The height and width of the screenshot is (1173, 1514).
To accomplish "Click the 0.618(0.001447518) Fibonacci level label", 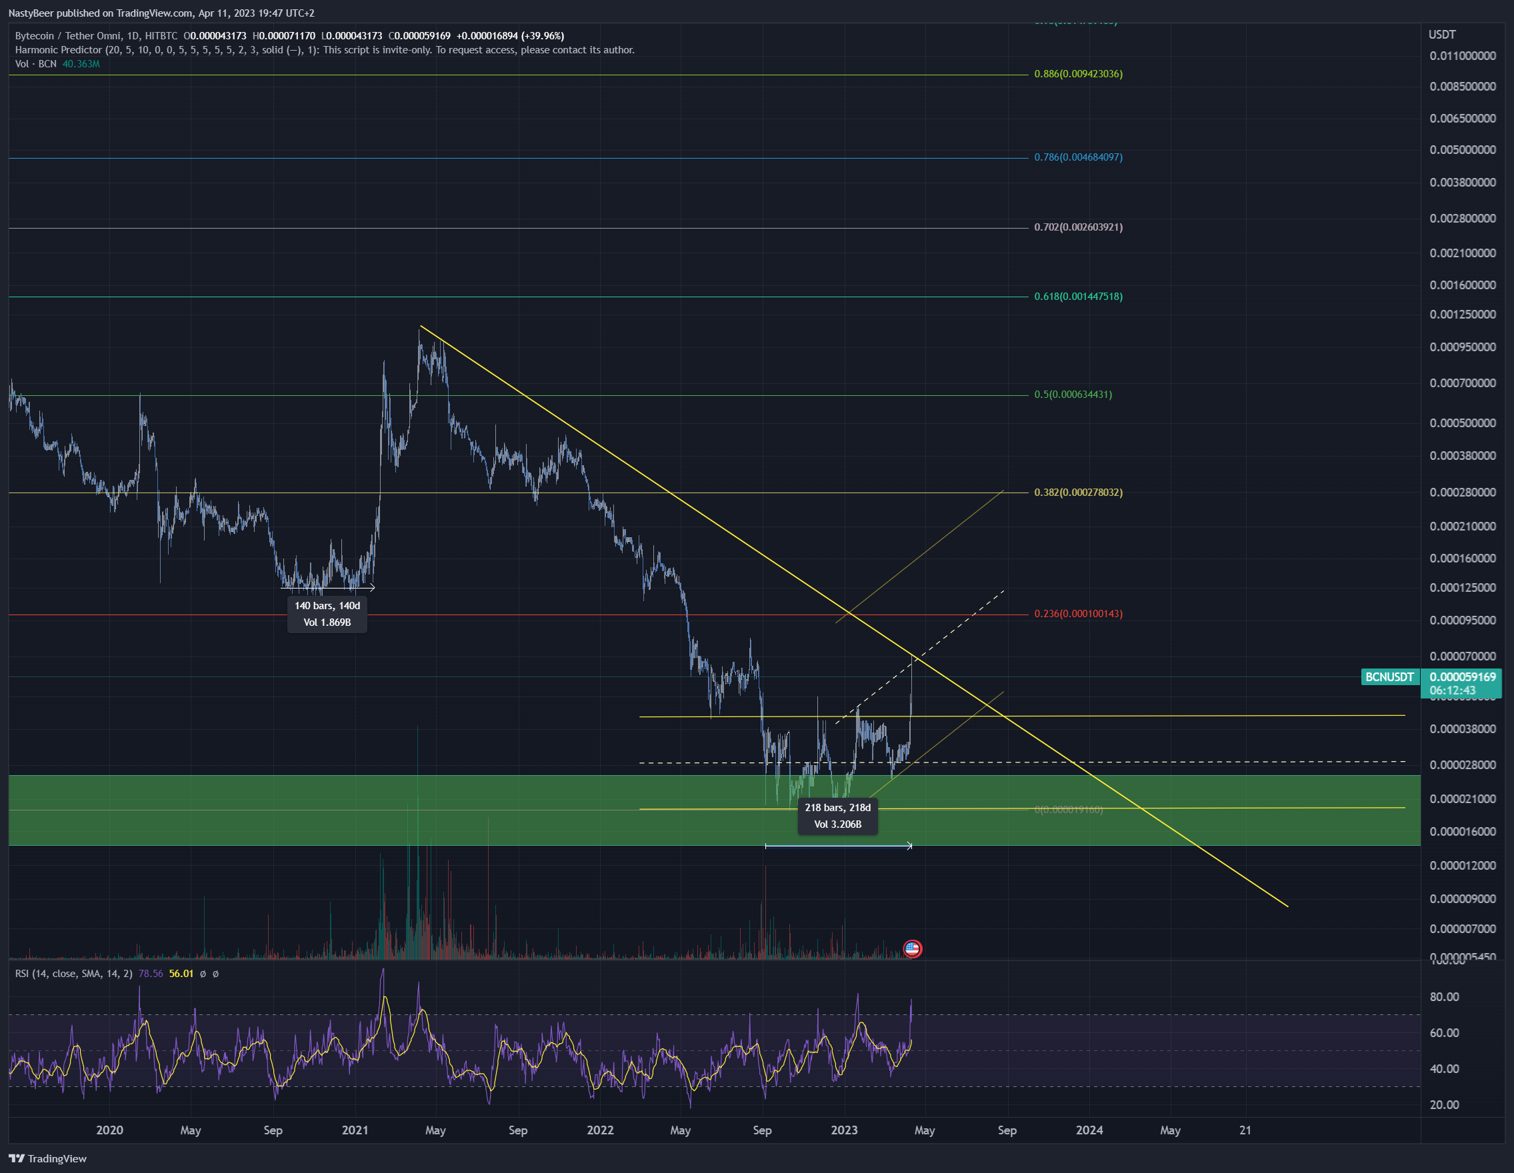I will [1078, 297].
